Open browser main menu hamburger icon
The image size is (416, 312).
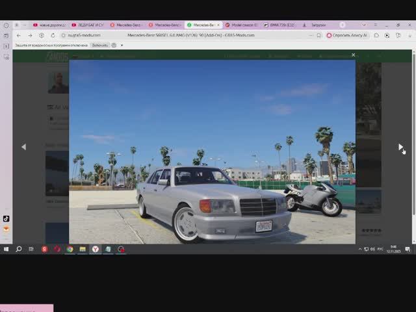tap(376, 25)
